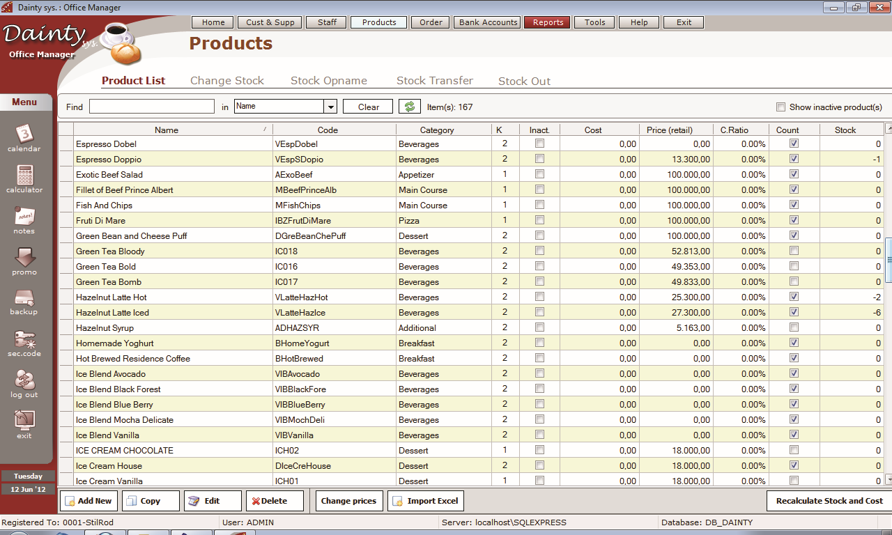
Task: Uncheck Count for Hazelnut Latte Iced
Action: [x=794, y=312]
